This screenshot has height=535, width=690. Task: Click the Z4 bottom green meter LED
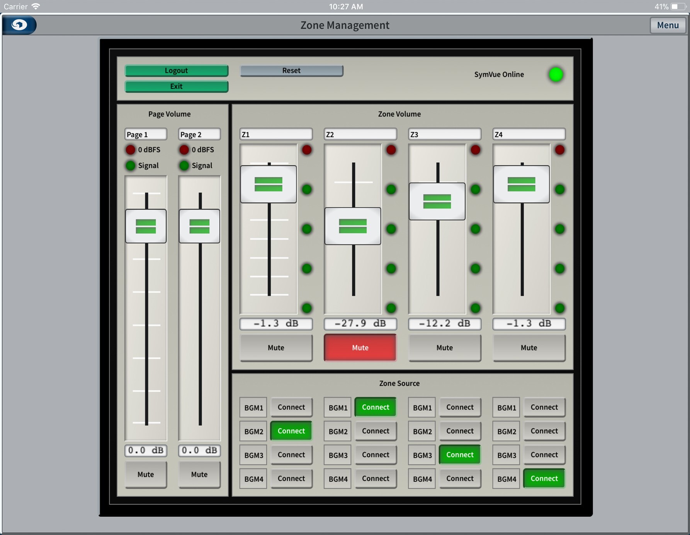pos(559,308)
